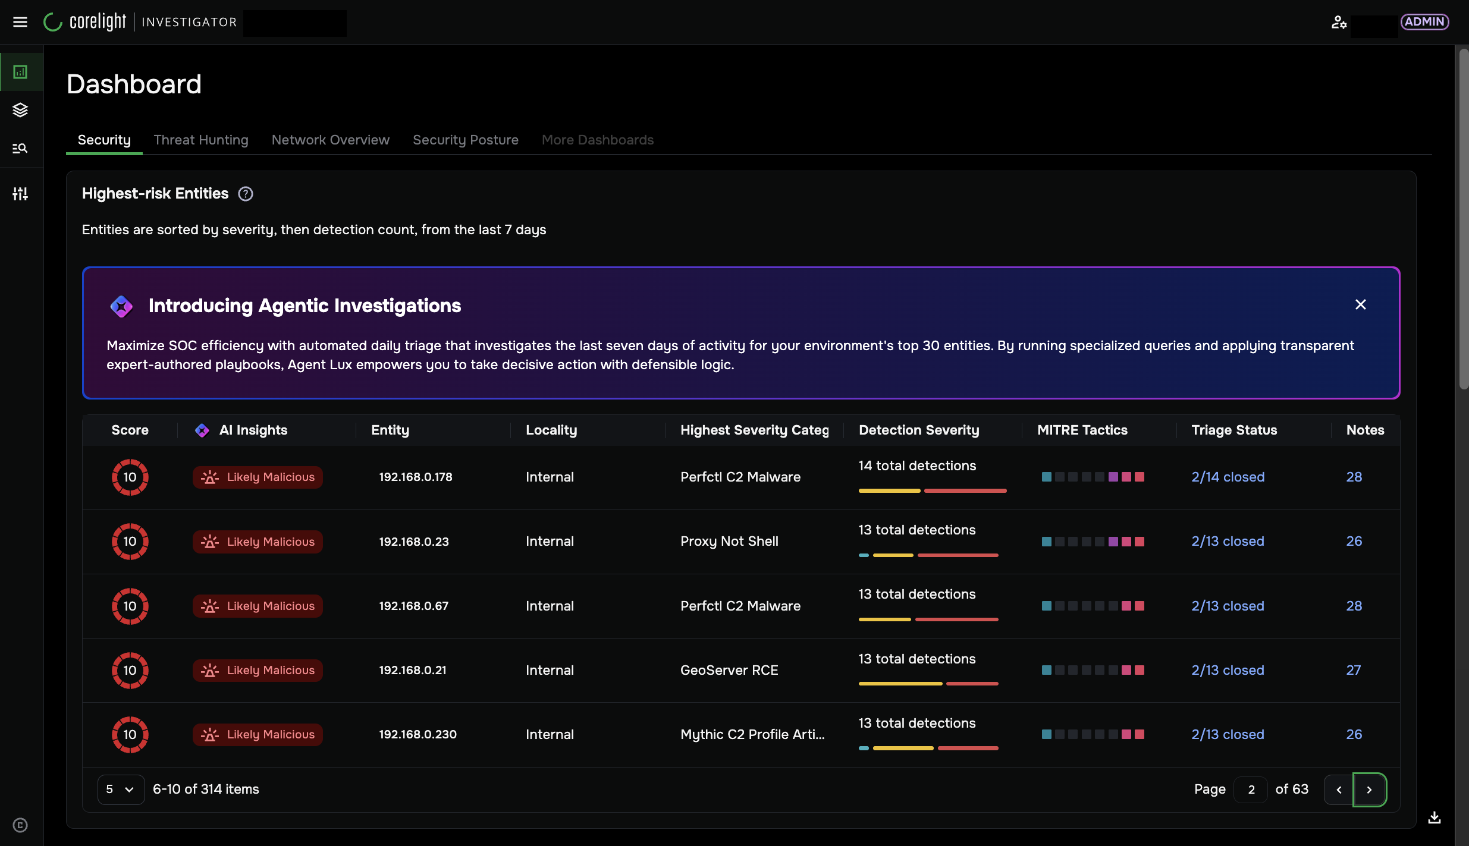Screen dimensions: 1469x846
Task: Open 2/13 closed for 192.168.0.23
Action: (x=1228, y=542)
